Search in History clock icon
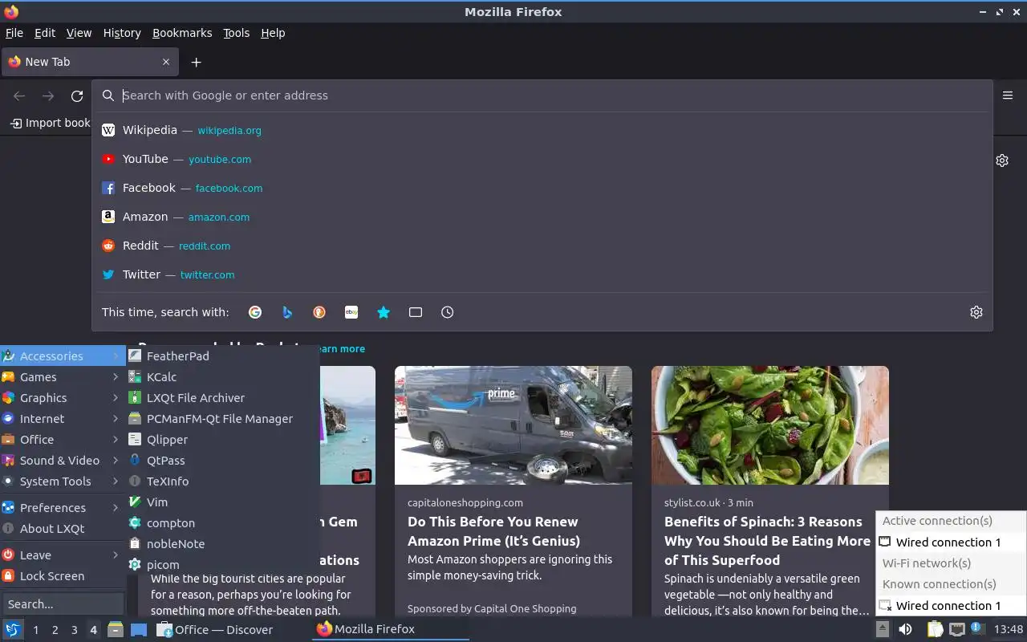Image resolution: width=1027 pixels, height=642 pixels. coord(448,312)
